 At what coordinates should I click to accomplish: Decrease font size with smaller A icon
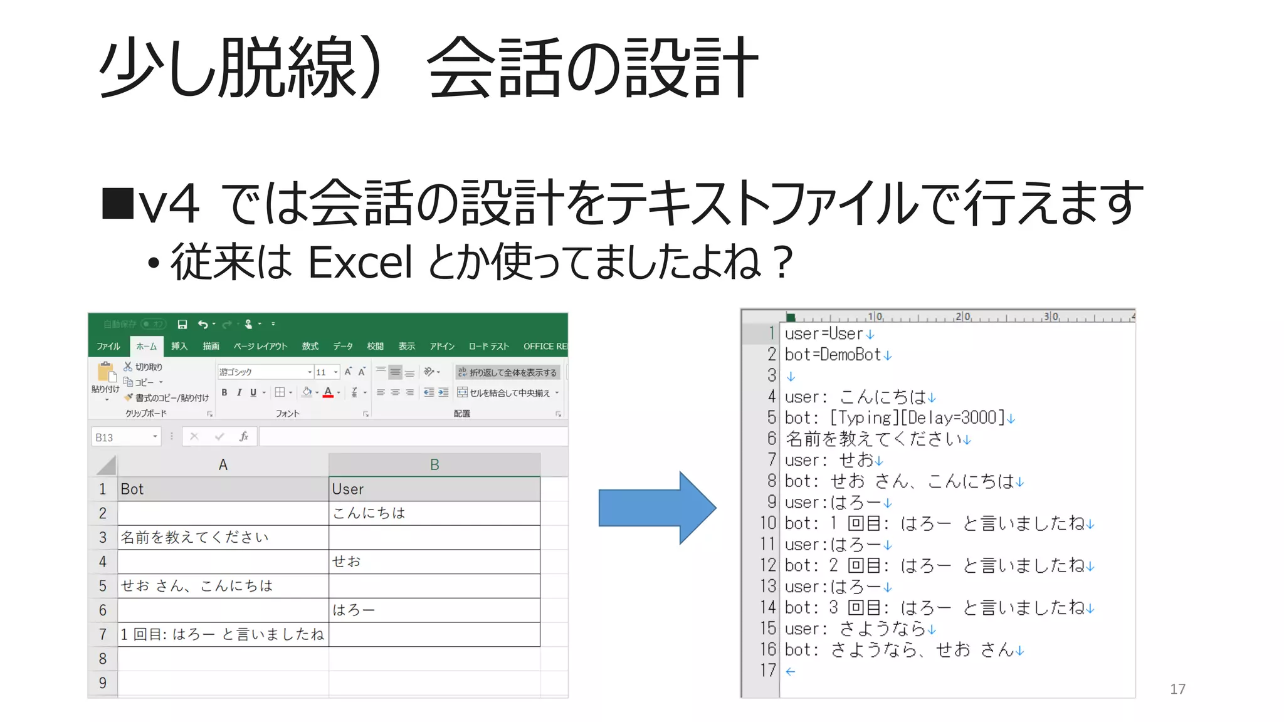click(x=362, y=372)
